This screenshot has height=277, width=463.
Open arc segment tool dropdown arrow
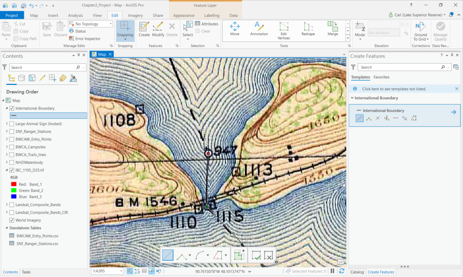click(207, 255)
